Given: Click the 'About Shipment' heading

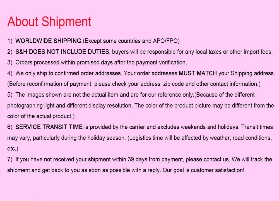Looking at the screenshot, I should [49, 22].
